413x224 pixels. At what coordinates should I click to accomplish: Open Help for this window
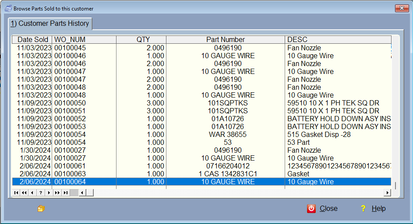point(373,209)
